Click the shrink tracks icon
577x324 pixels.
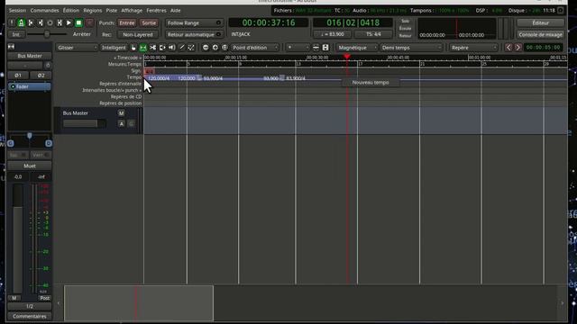click(x=316, y=48)
